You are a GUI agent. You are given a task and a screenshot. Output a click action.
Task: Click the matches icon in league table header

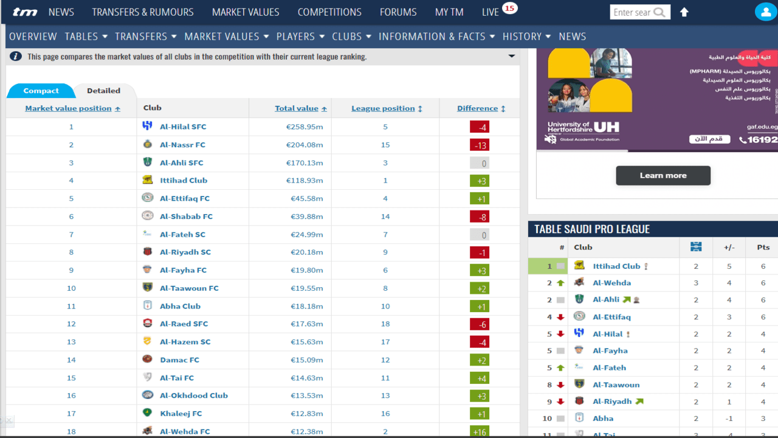click(x=696, y=246)
